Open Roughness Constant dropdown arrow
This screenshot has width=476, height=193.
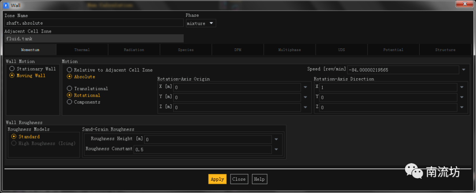pyautogui.click(x=276, y=149)
